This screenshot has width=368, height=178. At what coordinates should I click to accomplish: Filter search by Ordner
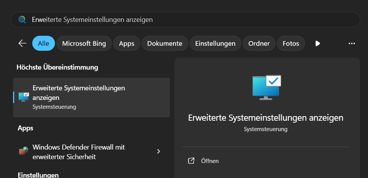(259, 43)
